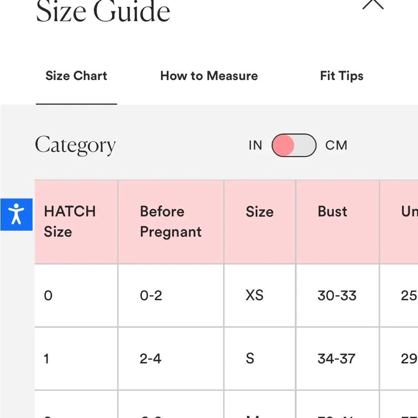Click the IN unit label

(x=255, y=145)
